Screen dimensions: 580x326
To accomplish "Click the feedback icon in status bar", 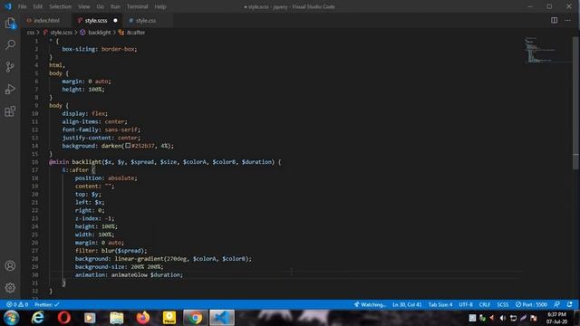I will point(556,304).
